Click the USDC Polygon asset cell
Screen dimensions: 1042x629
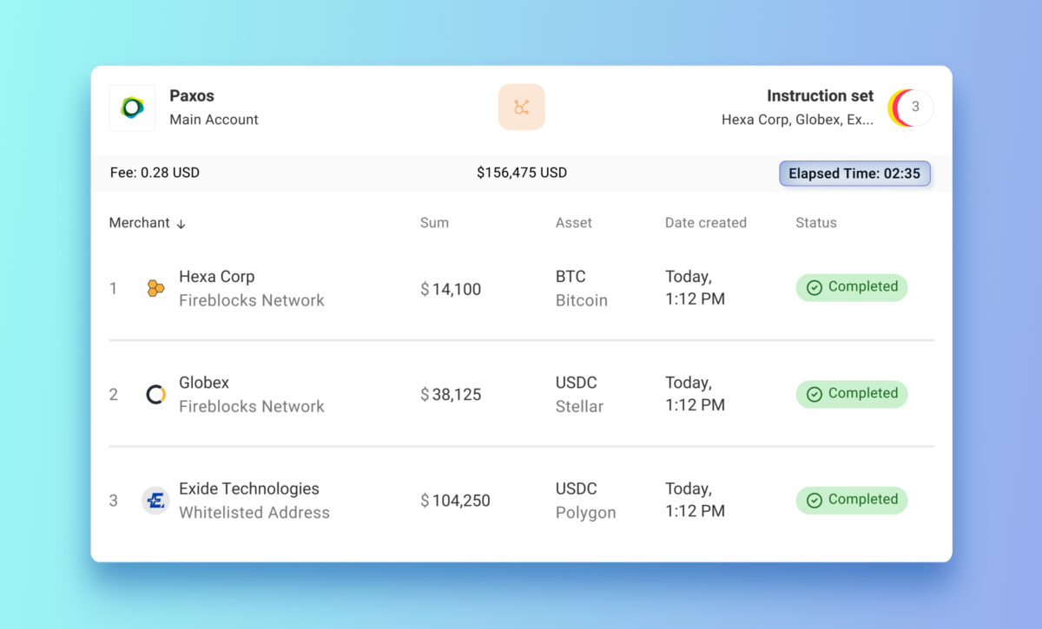pyautogui.click(x=586, y=501)
